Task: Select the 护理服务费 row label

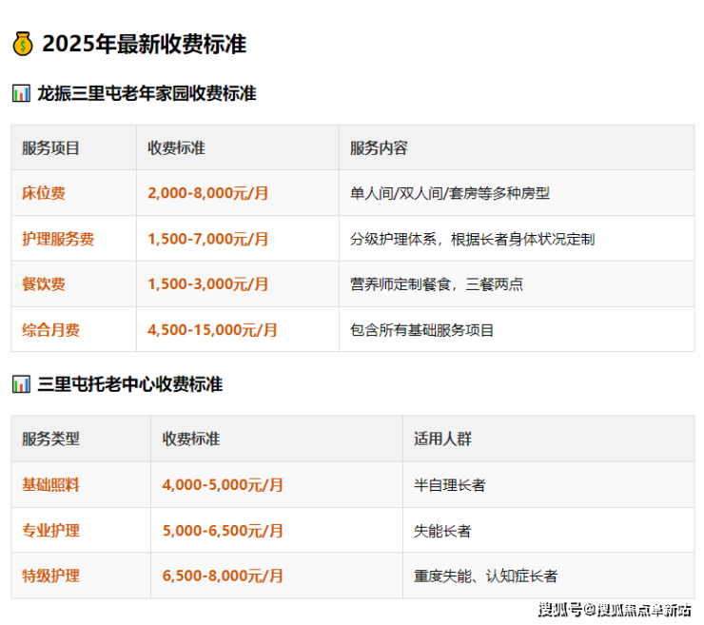Action: click(58, 239)
